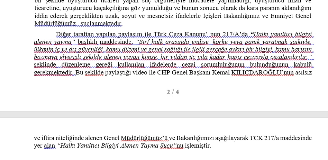328x160 pixels.
Task: Click the word "mesnetsiz"
Action: coord(160,16)
